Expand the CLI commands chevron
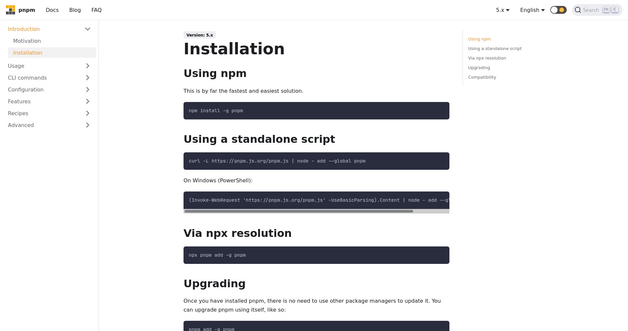This screenshot has height=331, width=628. pos(88,78)
